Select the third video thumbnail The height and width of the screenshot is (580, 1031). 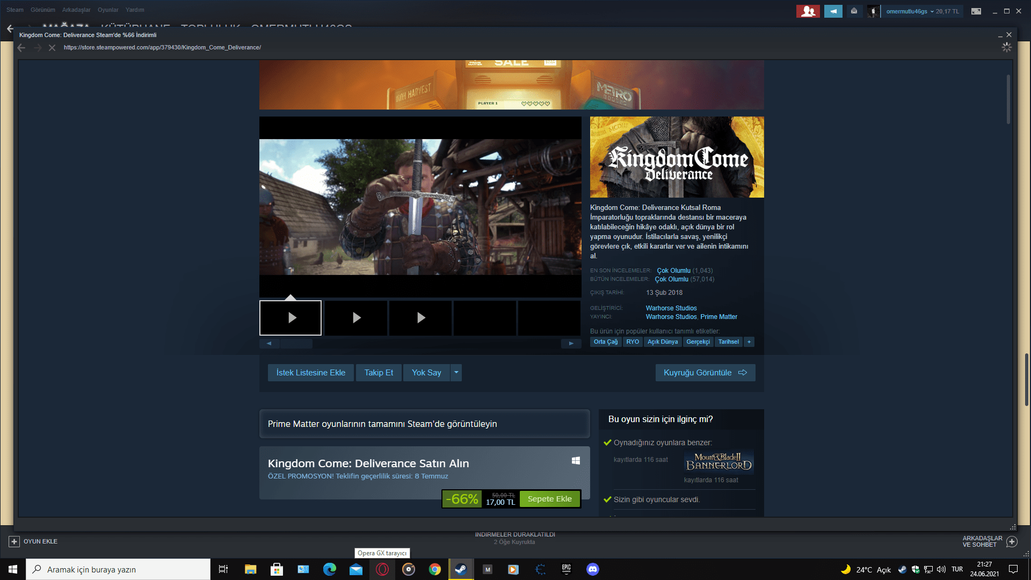[x=420, y=318]
